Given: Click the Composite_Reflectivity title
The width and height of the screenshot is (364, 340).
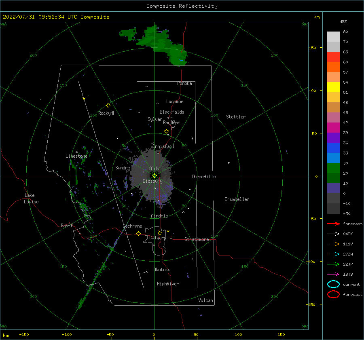Looking at the screenshot, I should [x=182, y=6].
